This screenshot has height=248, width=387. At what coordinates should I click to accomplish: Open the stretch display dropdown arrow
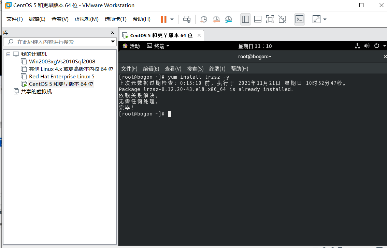tap(325, 19)
